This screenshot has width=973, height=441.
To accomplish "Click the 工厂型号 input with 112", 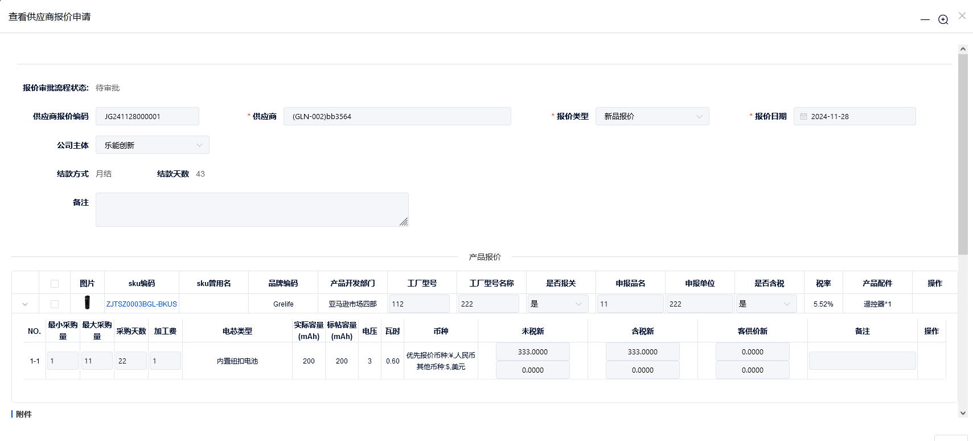I will 418,304.
